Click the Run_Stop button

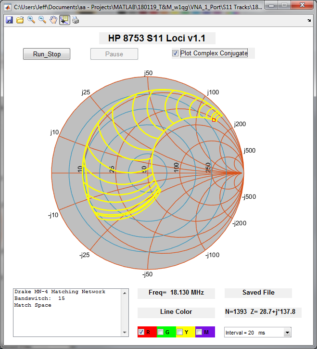pos(47,54)
